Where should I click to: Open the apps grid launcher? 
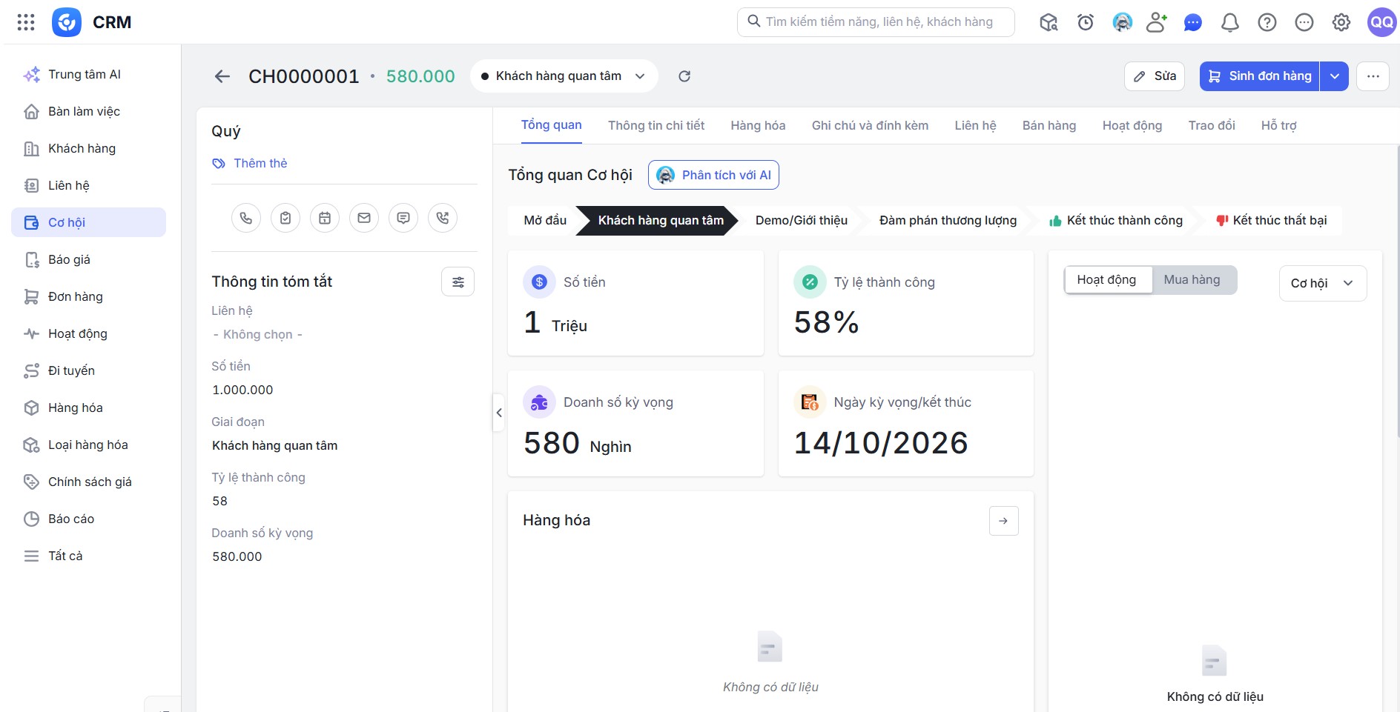[26, 22]
